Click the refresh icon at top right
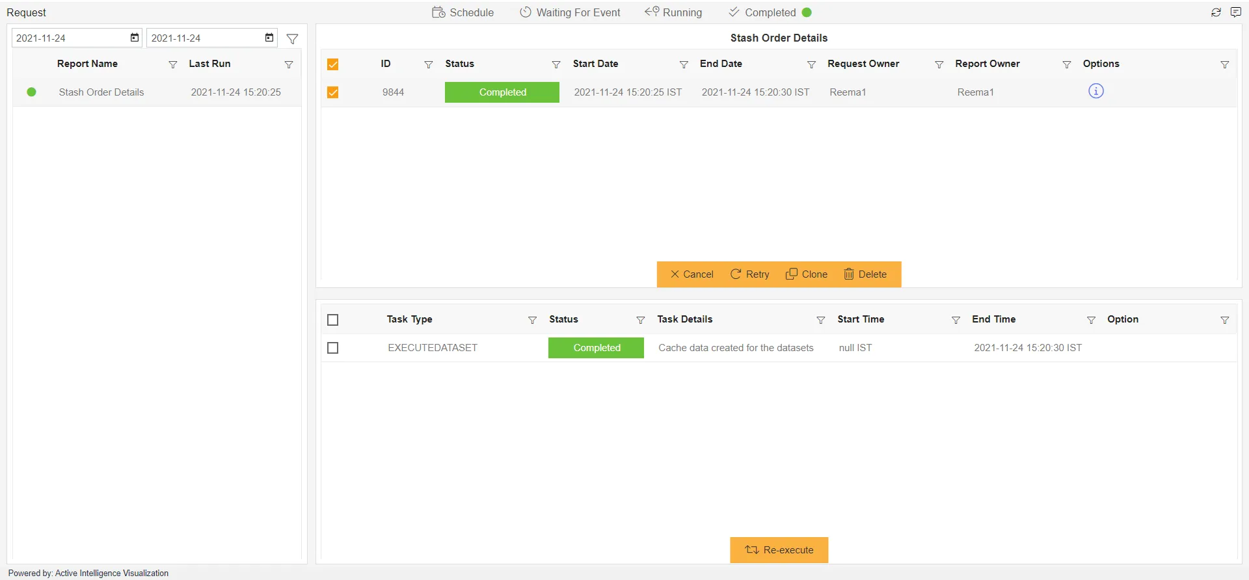 1216,12
